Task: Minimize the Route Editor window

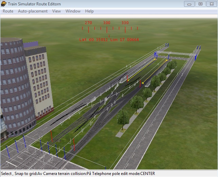Action: [x=189, y=4]
